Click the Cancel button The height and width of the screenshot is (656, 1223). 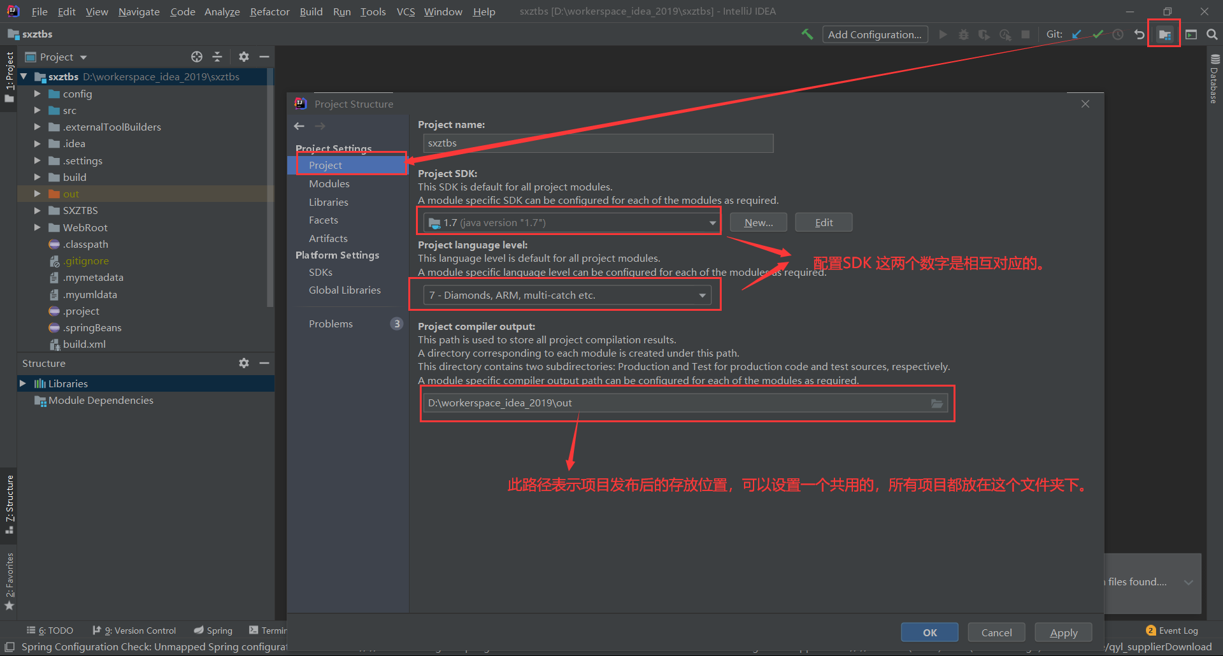pos(997,632)
